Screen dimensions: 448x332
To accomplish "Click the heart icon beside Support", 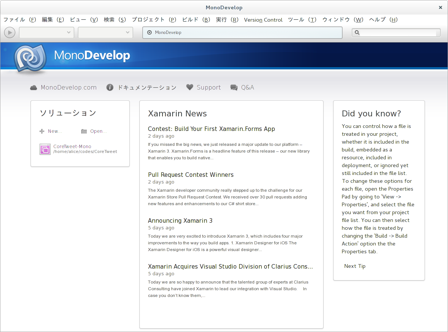I will coord(190,87).
